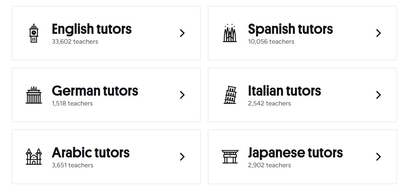Select the German tutors heading
402x188 pixels.
(95, 91)
